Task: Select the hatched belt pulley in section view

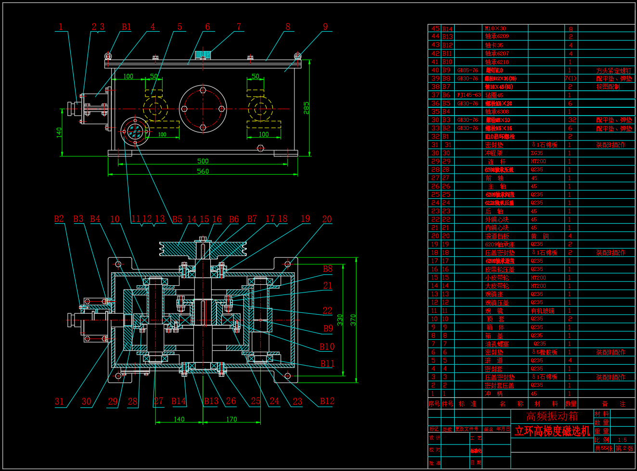Action: pos(178,249)
